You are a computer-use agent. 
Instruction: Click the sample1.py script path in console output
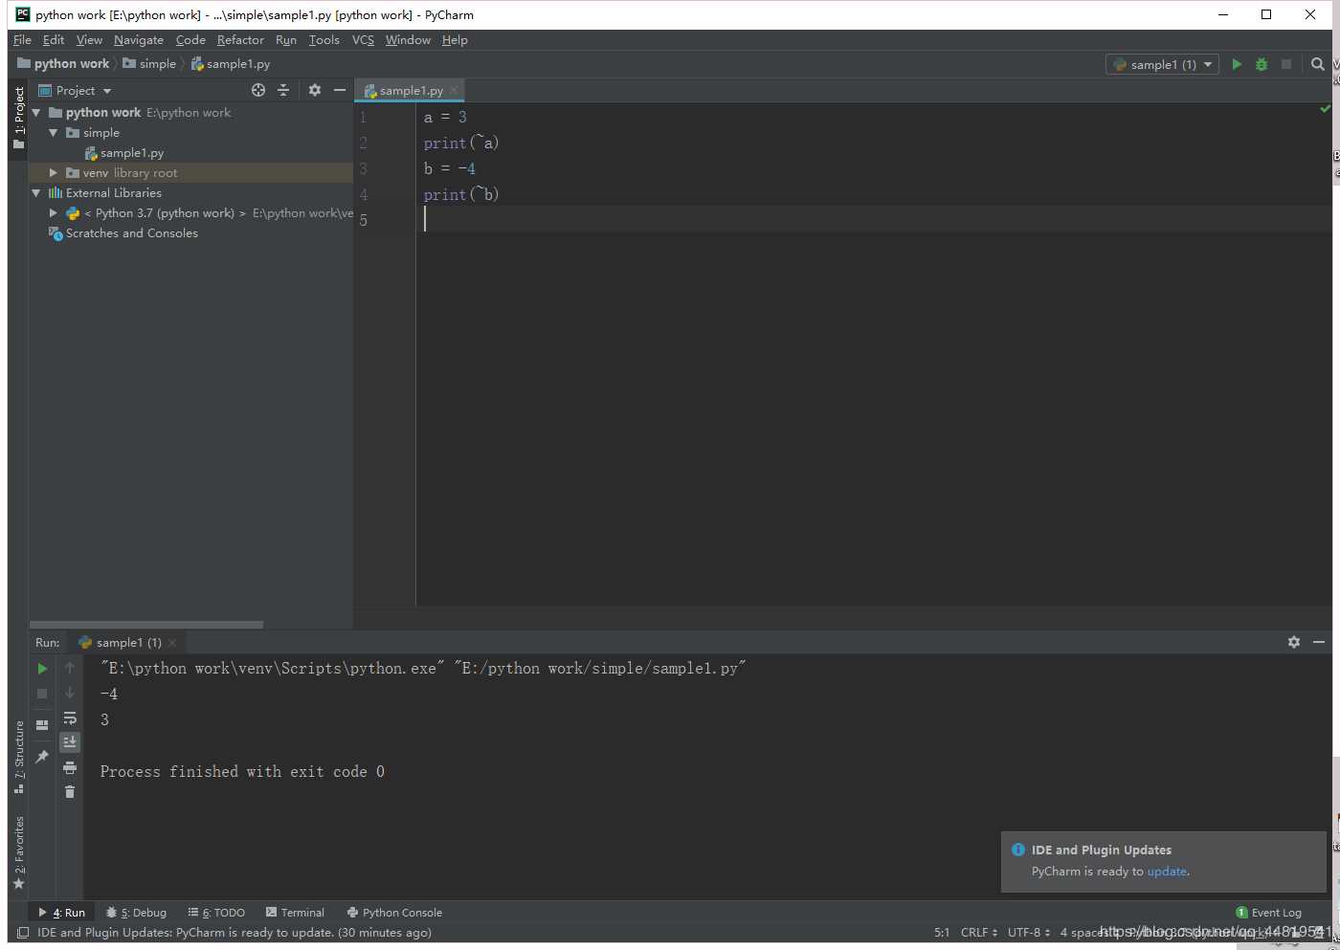599,669
